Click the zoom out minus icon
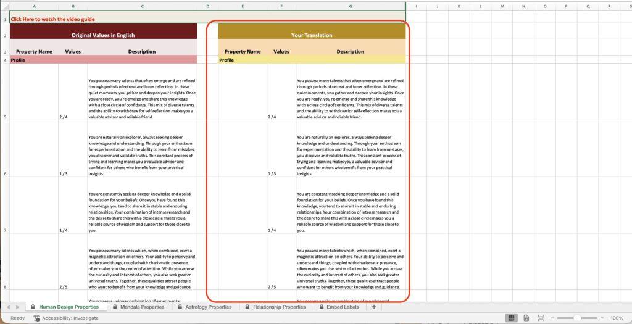632x324 pixels. point(552,318)
